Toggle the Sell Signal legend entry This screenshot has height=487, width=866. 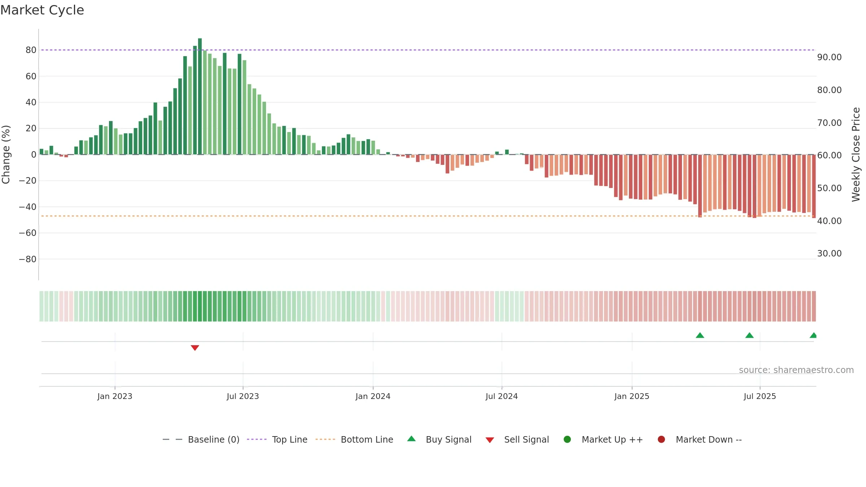517,439
